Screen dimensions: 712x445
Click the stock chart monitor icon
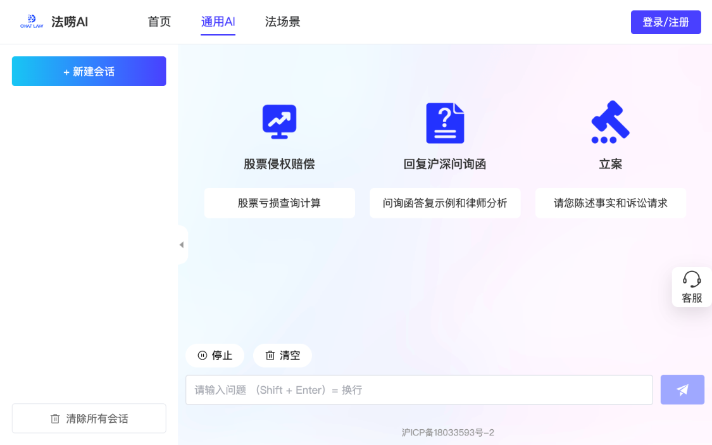point(279,122)
